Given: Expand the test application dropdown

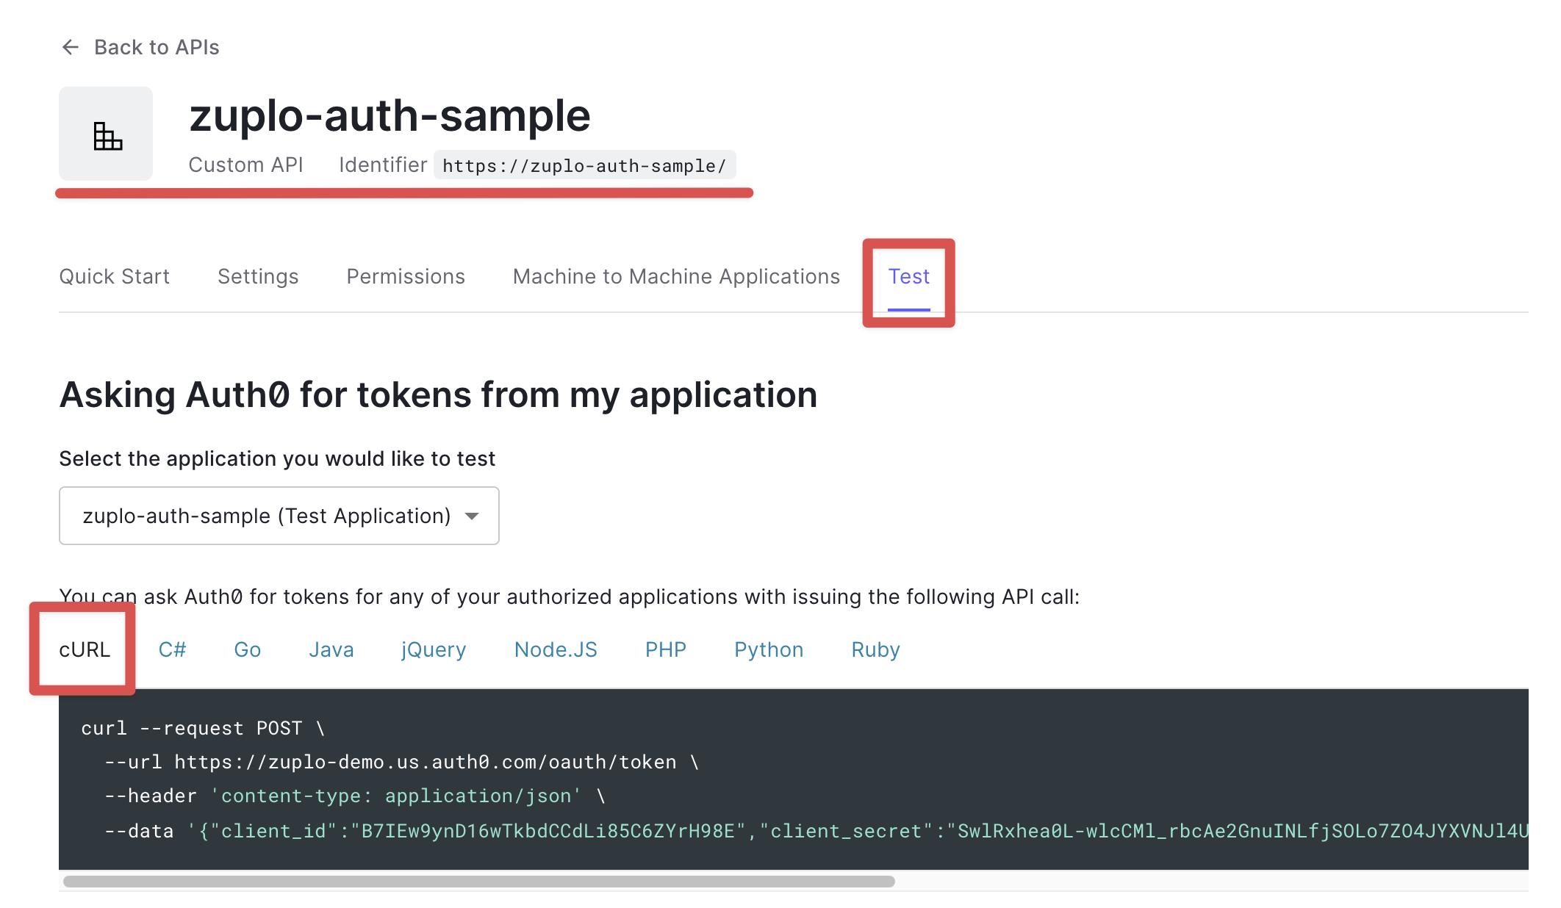Looking at the screenshot, I should (x=266, y=516).
